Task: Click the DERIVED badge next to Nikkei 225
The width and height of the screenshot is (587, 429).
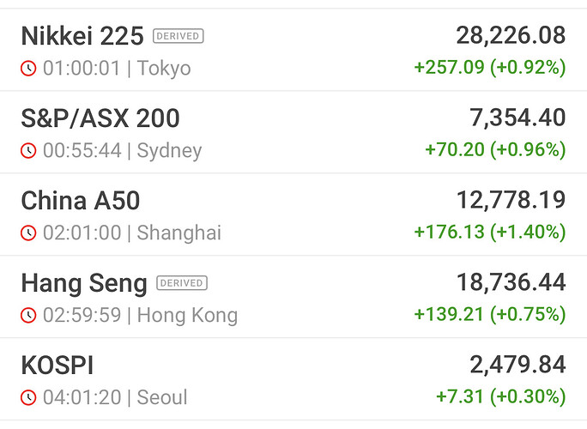Action: [x=179, y=36]
